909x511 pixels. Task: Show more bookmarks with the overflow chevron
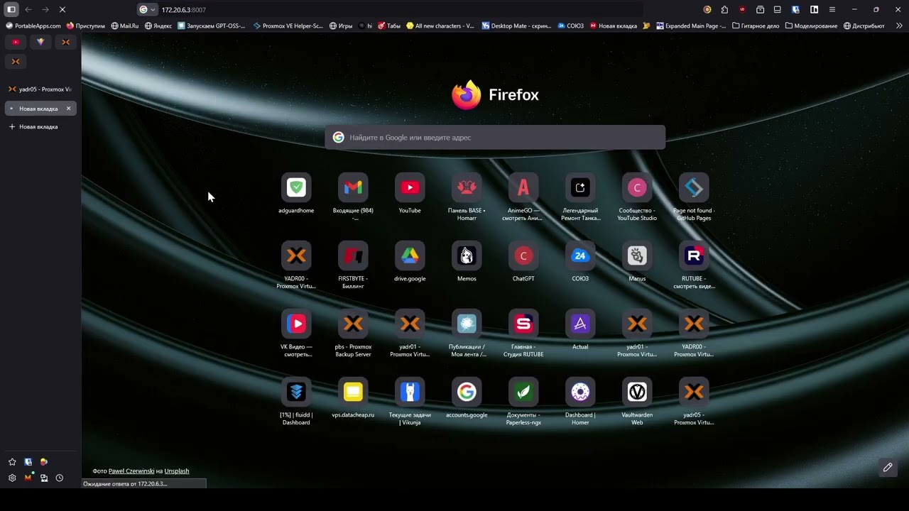[x=898, y=26]
